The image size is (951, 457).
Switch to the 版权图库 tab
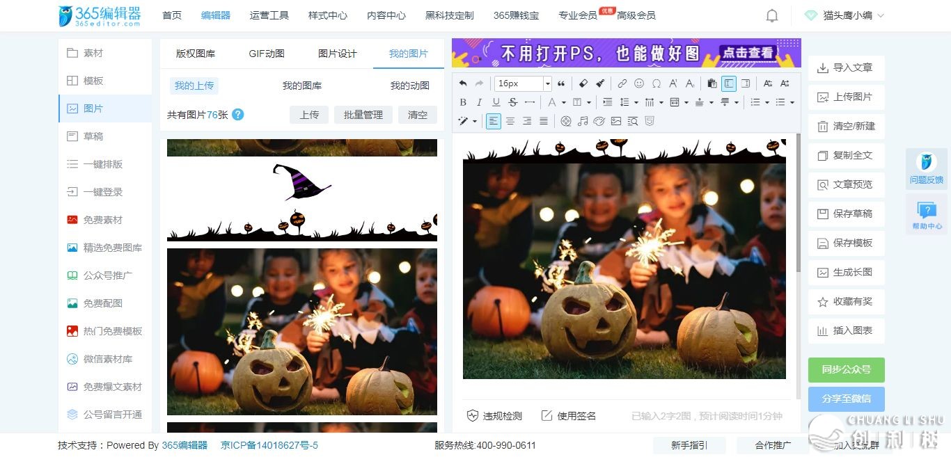[196, 54]
